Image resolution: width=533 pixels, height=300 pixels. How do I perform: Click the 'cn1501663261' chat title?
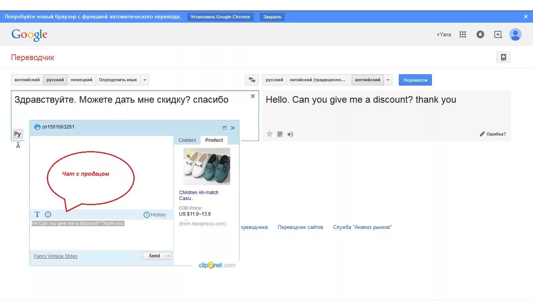[x=59, y=127]
